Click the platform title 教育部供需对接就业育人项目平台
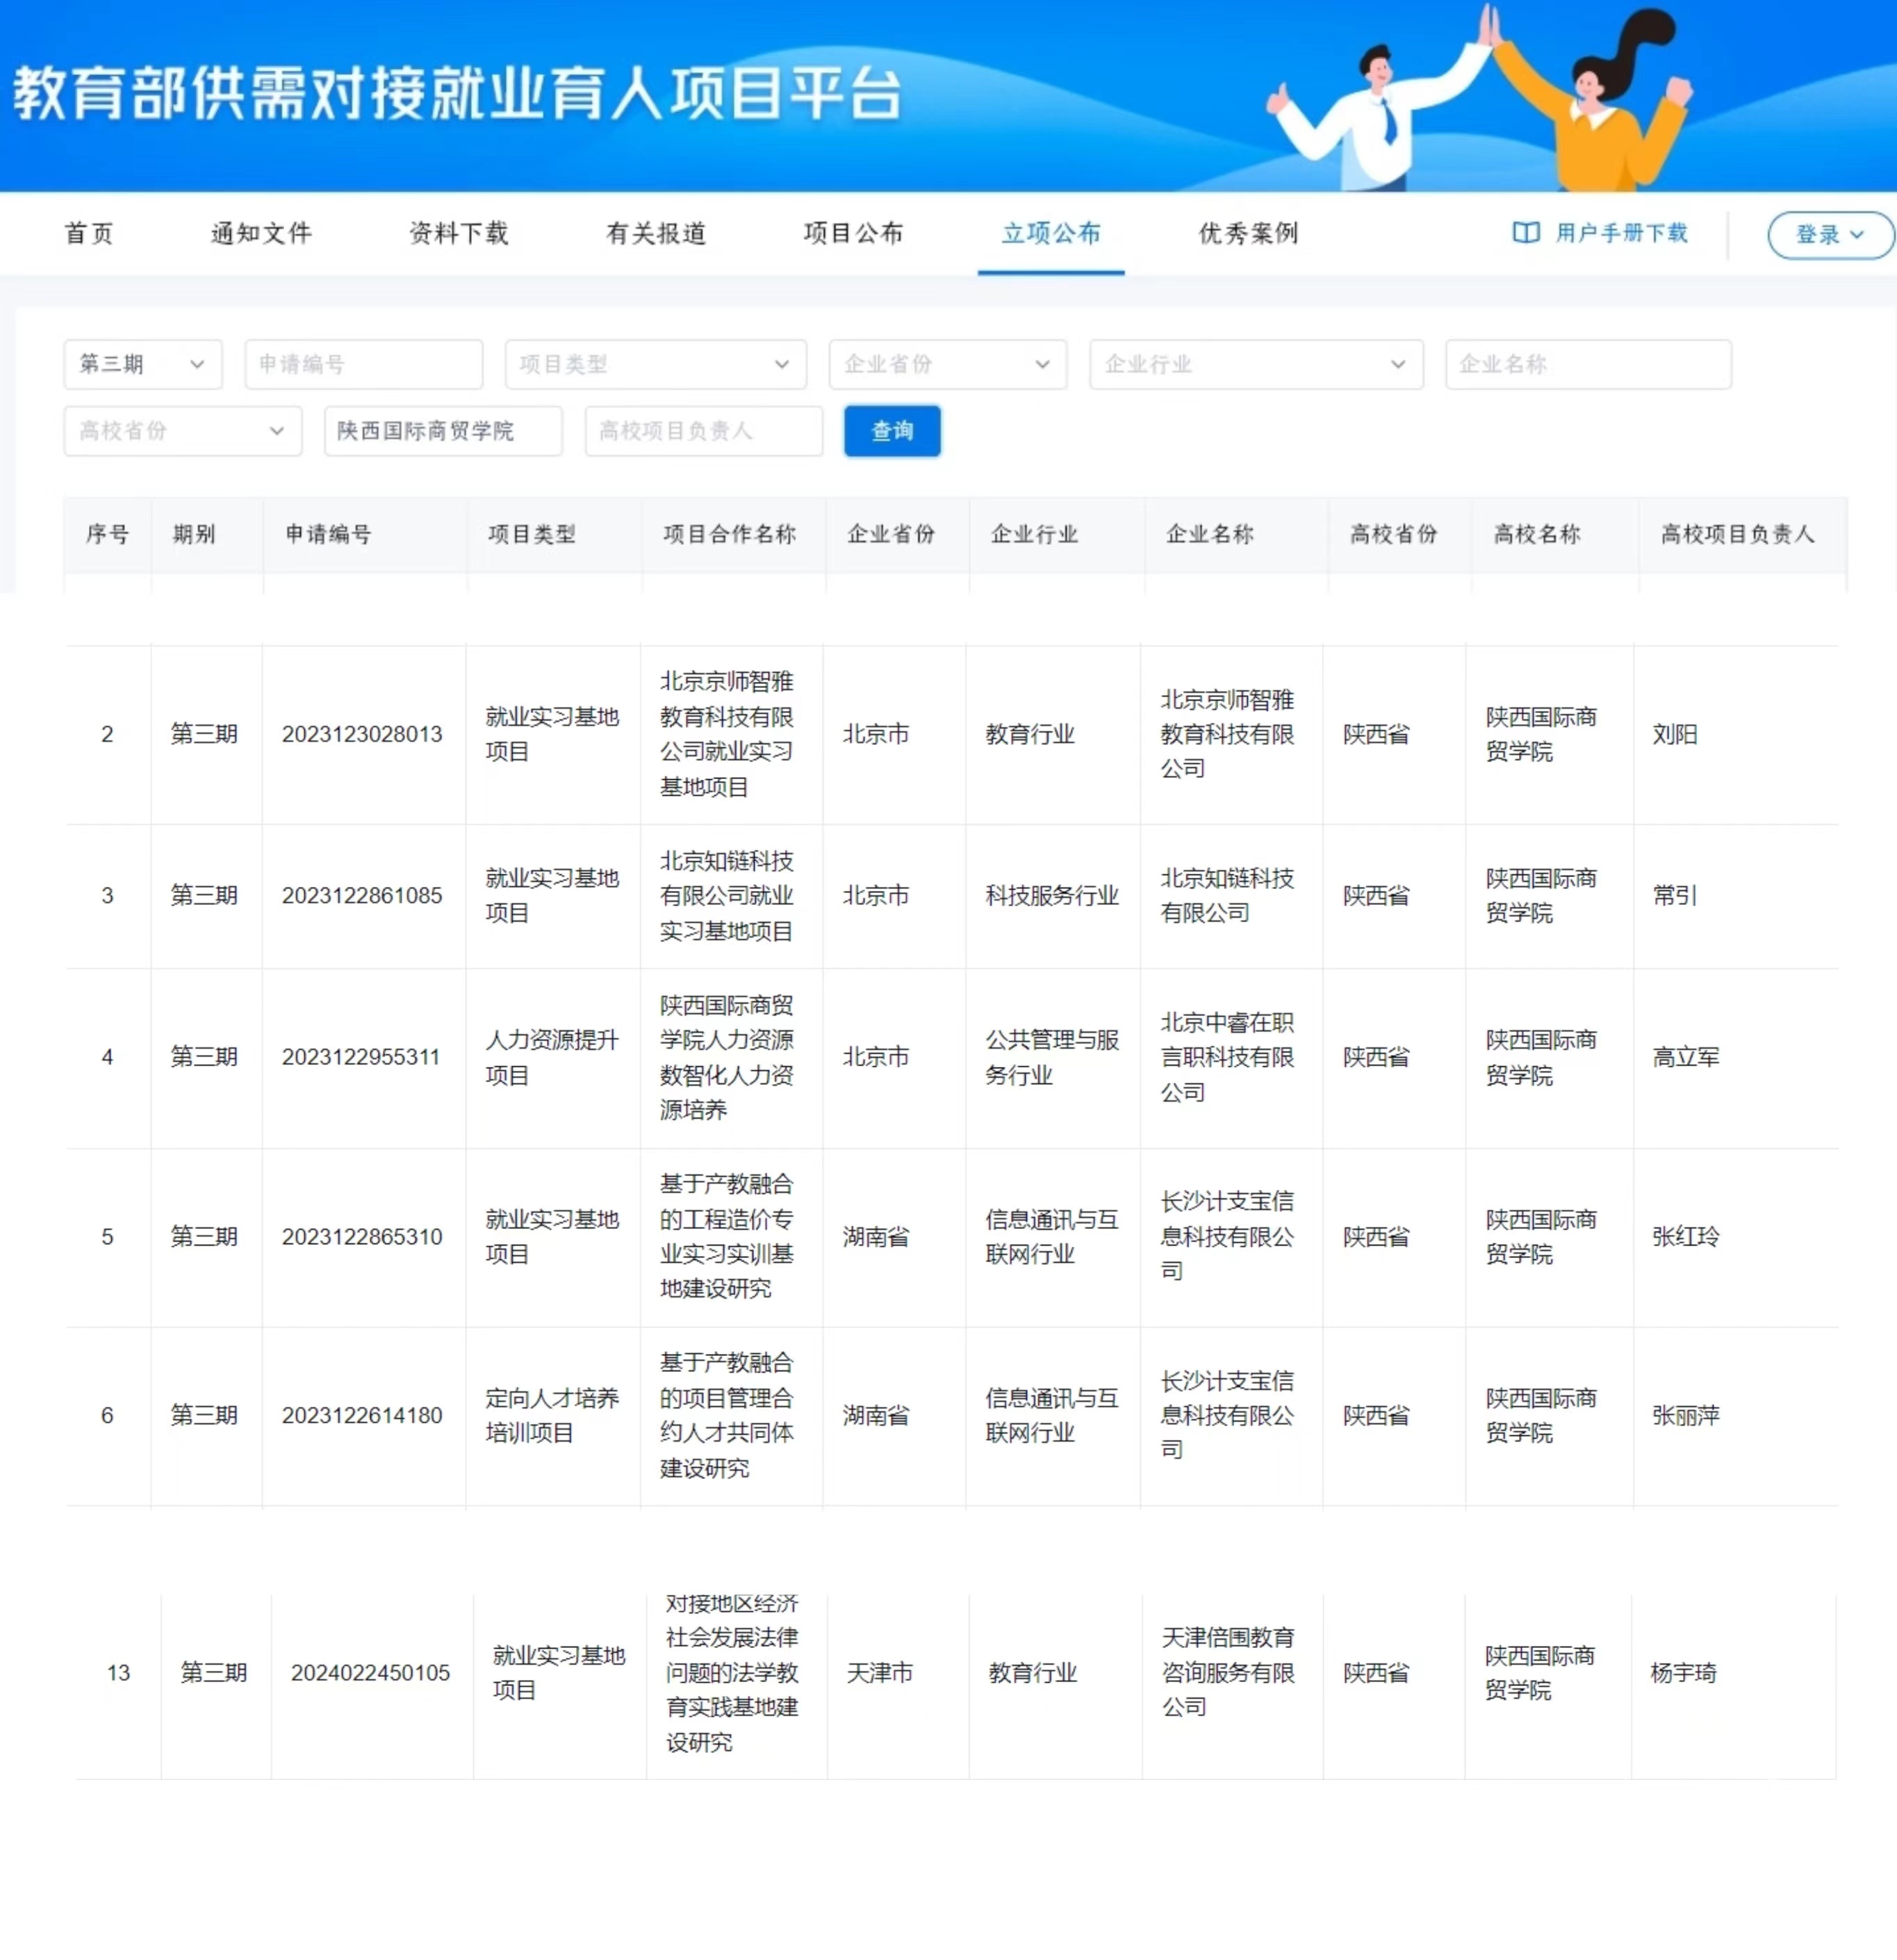The width and height of the screenshot is (1897, 1960). click(x=457, y=93)
